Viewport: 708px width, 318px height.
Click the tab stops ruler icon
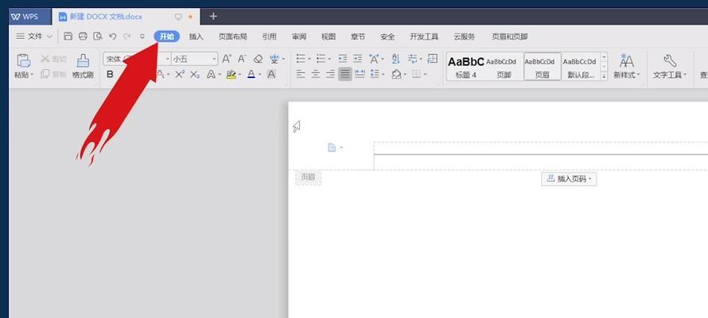(433, 59)
